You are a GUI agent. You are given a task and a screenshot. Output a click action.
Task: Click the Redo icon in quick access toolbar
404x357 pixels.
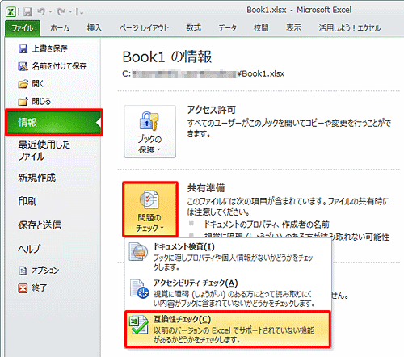point(61,11)
